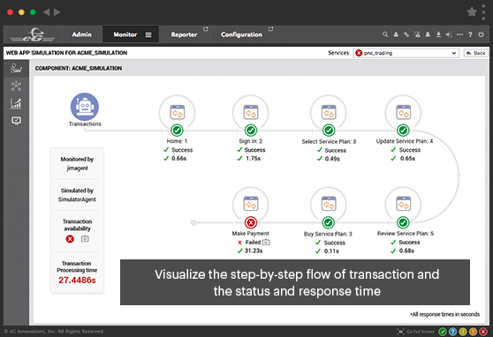Open the Configuration tab

[x=241, y=34]
